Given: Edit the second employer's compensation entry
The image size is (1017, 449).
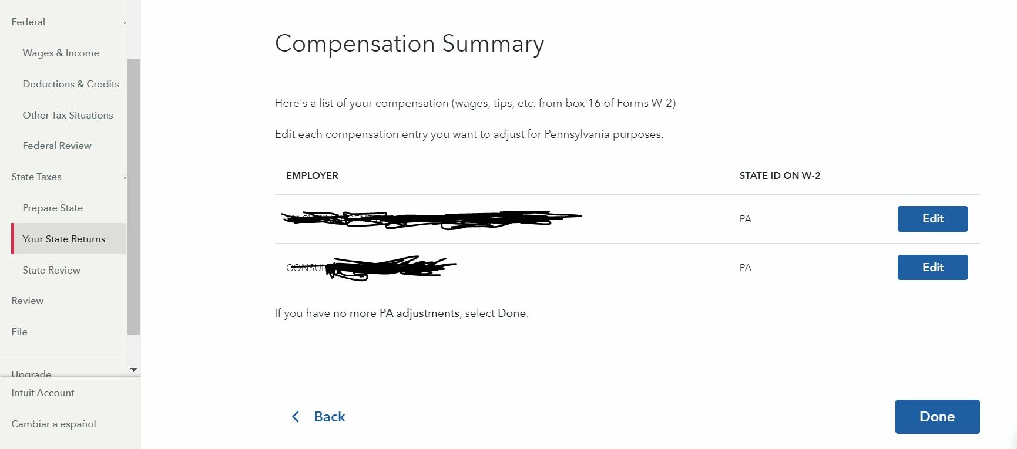Looking at the screenshot, I should [x=932, y=268].
